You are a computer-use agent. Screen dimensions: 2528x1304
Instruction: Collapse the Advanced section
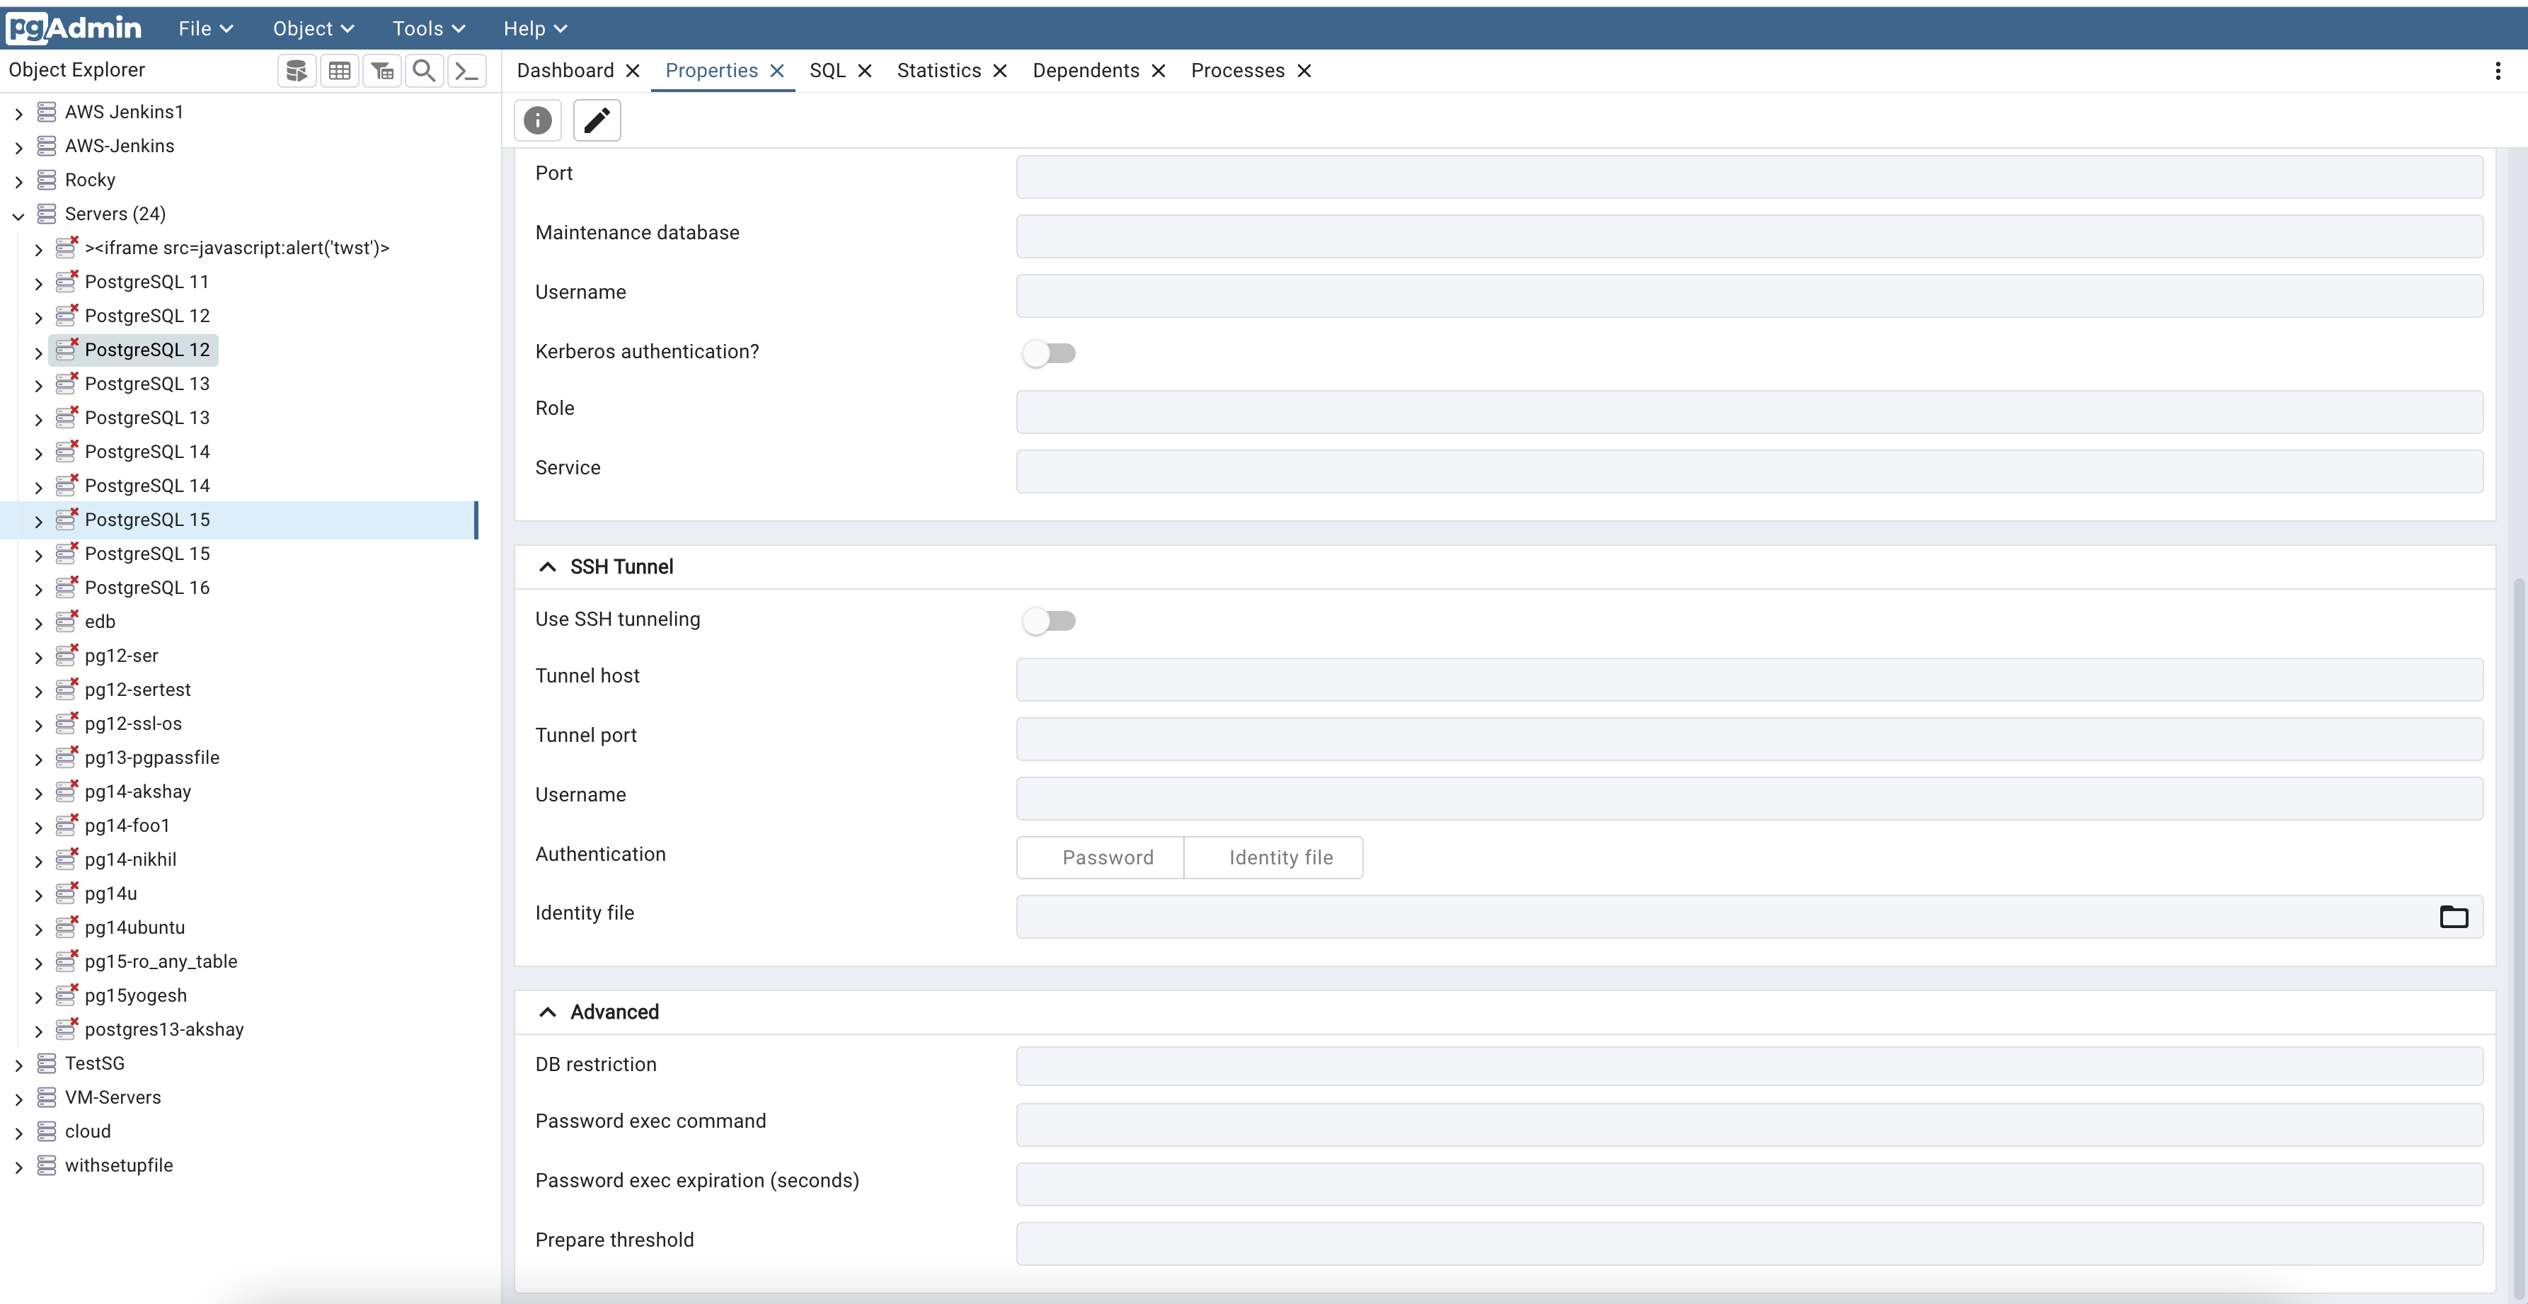[548, 1012]
